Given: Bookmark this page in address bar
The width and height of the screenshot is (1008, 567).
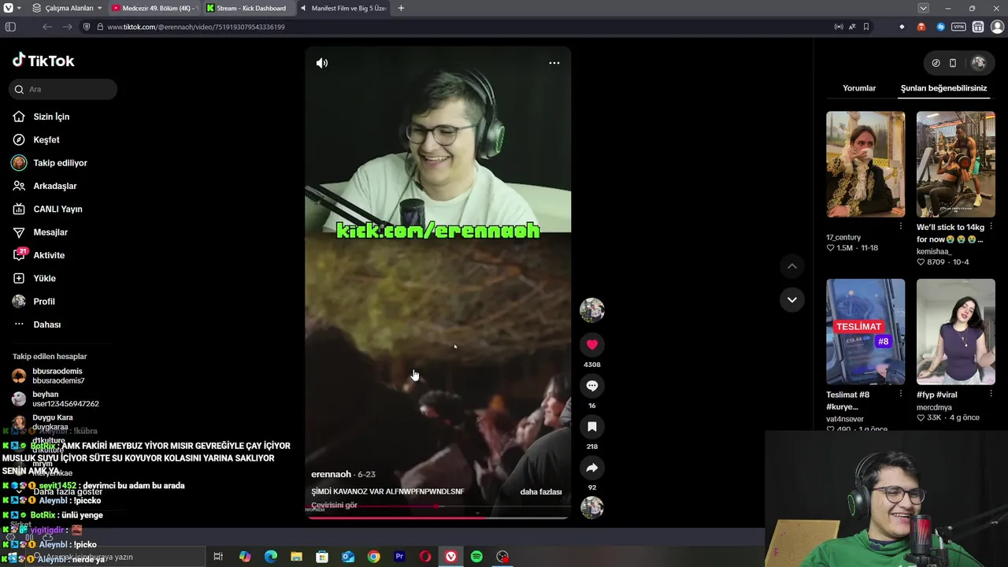Looking at the screenshot, I should click(x=866, y=27).
